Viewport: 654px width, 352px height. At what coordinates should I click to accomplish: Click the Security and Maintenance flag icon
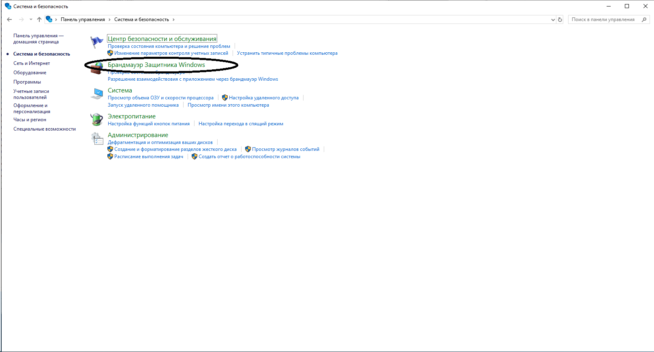pyautogui.click(x=96, y=42)
